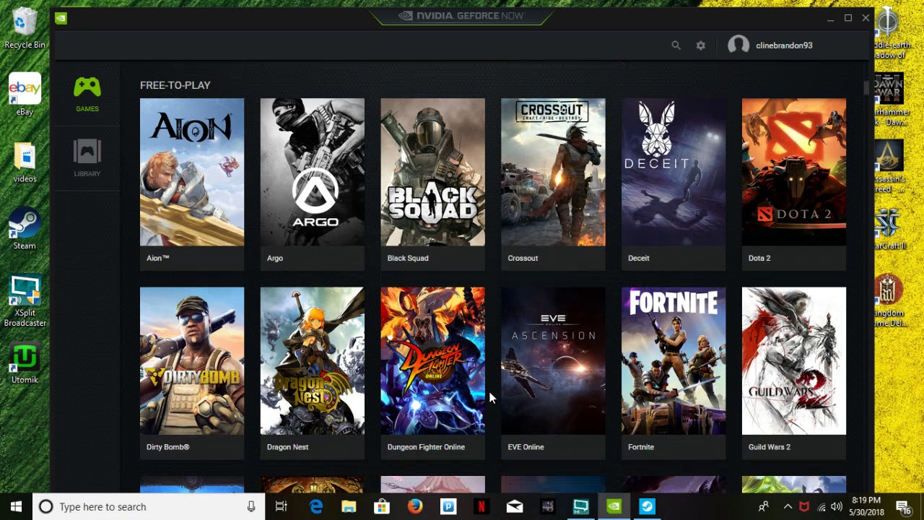Select the Dragon Nest game cover

[x=313, y=361]
